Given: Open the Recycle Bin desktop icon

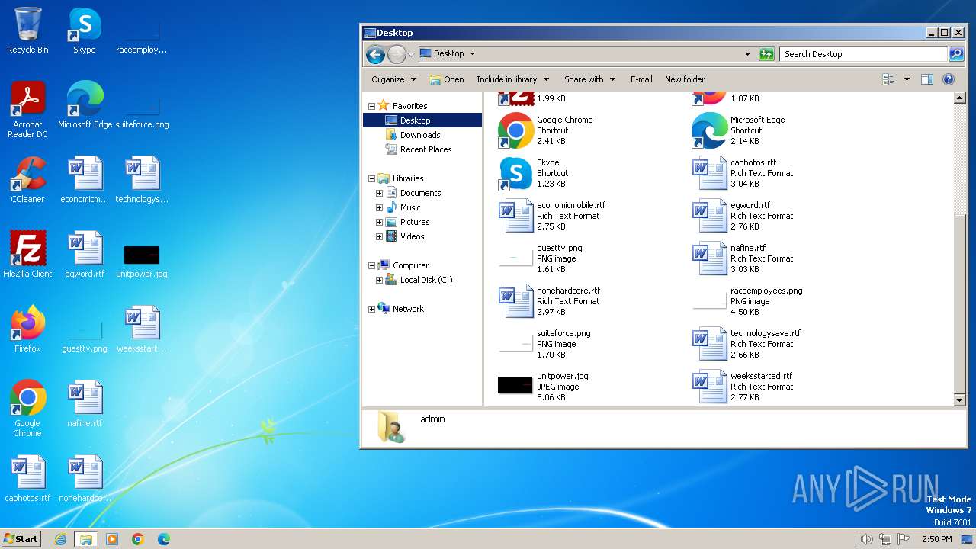Looking at the screenshot, I should pyautogui.click(x=27, y=31).
